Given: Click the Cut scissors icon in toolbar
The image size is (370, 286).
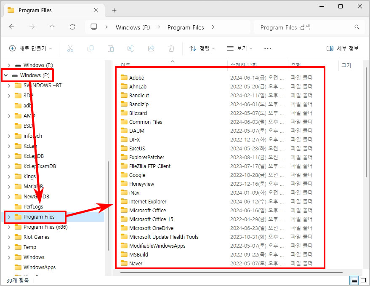Looking at the screenshot, I should (70, 49).
